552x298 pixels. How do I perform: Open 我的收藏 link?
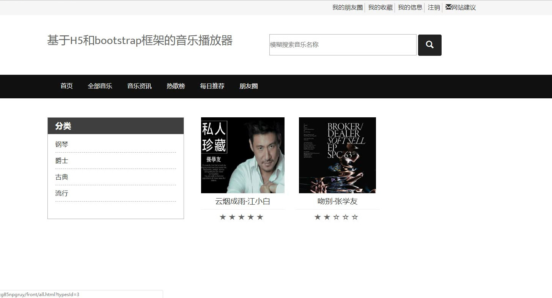pos(380,7)
